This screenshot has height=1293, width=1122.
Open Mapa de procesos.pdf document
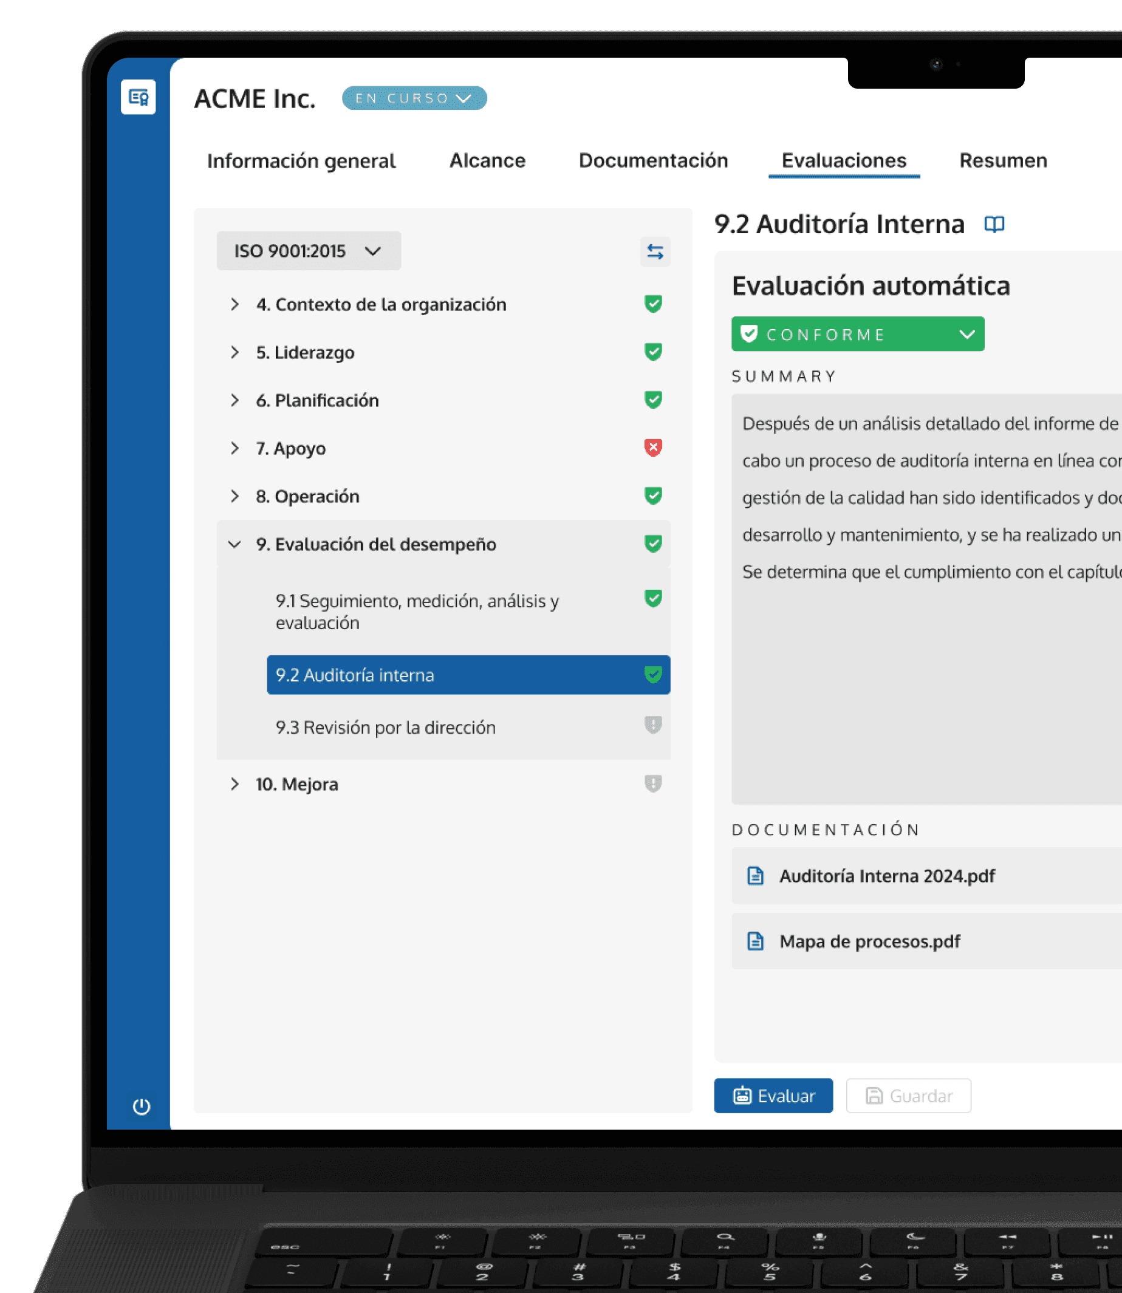[869, 941]
